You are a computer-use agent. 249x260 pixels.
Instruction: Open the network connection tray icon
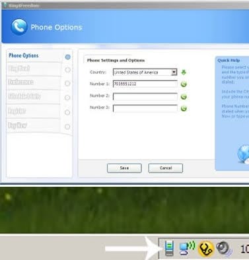click(187, 248)
